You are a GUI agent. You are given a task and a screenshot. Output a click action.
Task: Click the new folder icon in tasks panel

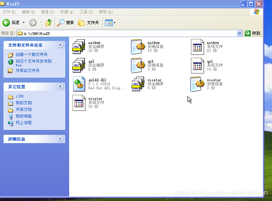pos(11,55)
